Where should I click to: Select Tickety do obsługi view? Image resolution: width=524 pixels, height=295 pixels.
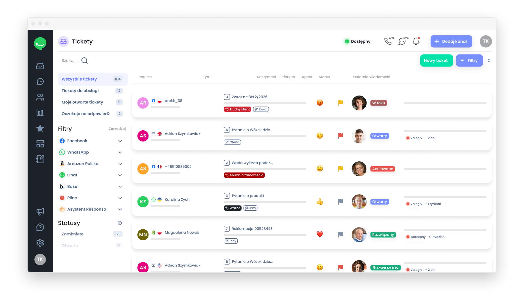(x=80, y=91)
